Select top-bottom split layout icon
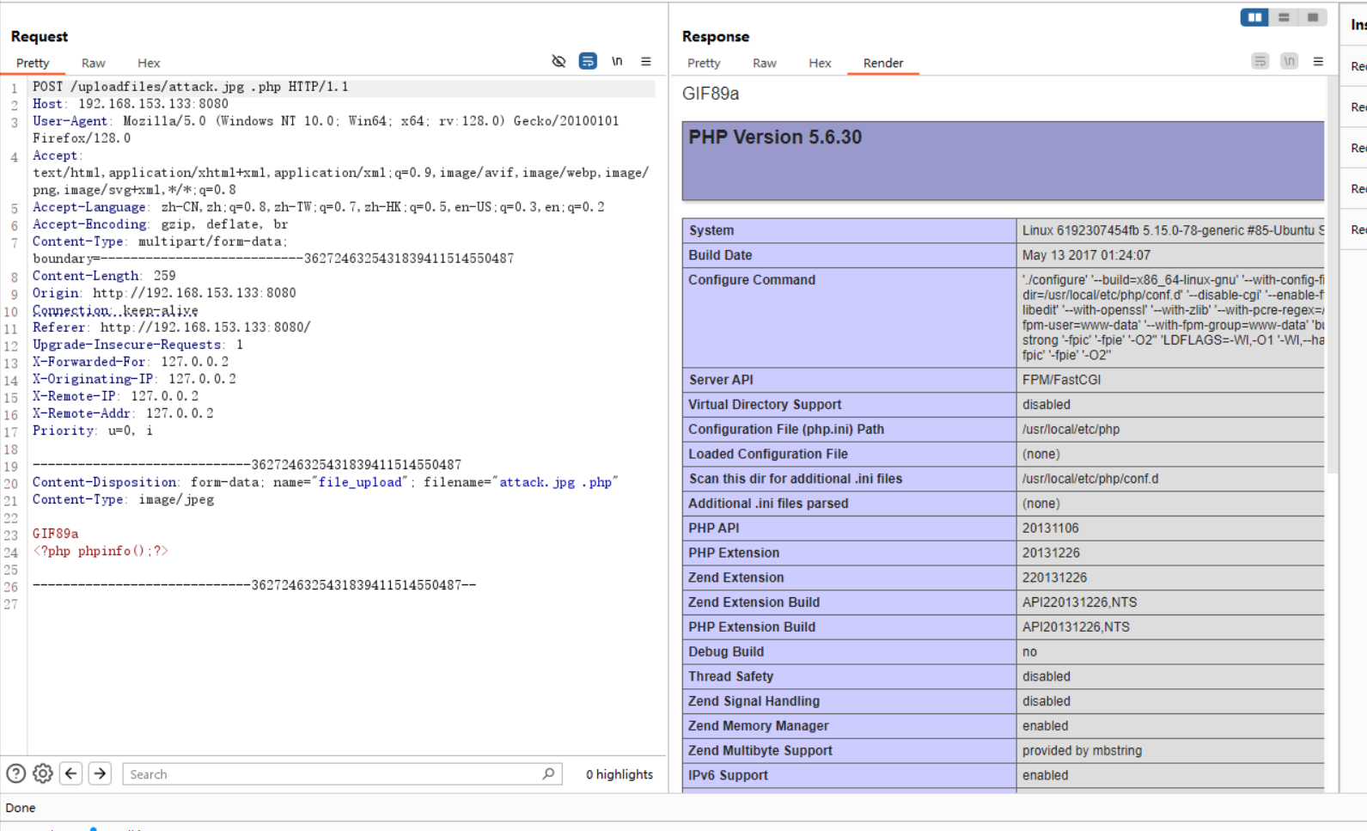This screenshot has width=1367, height=831. click(x=1284, y=17)
